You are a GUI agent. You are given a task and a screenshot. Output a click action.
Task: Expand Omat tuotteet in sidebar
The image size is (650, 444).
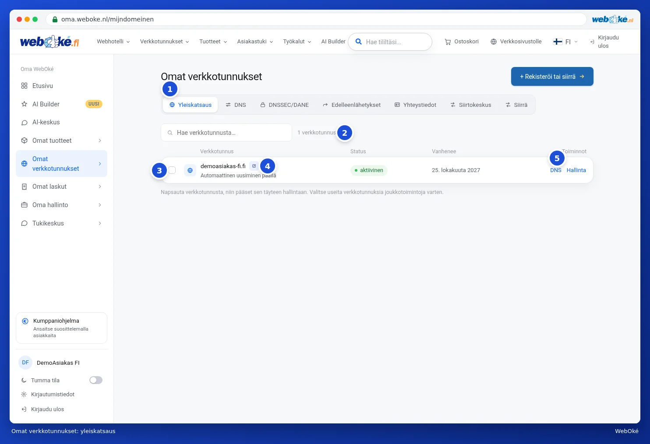[61, 141]
